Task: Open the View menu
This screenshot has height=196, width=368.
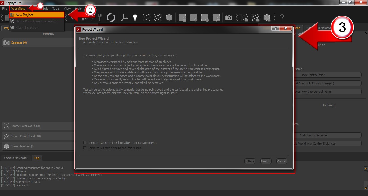Action: [x=67, y=9]
